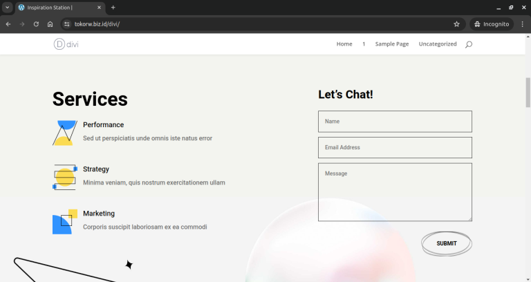Viewport: 531px width, 282px height.
Task: Click the Strategy yellow circle icon
Action: [65, 178]
